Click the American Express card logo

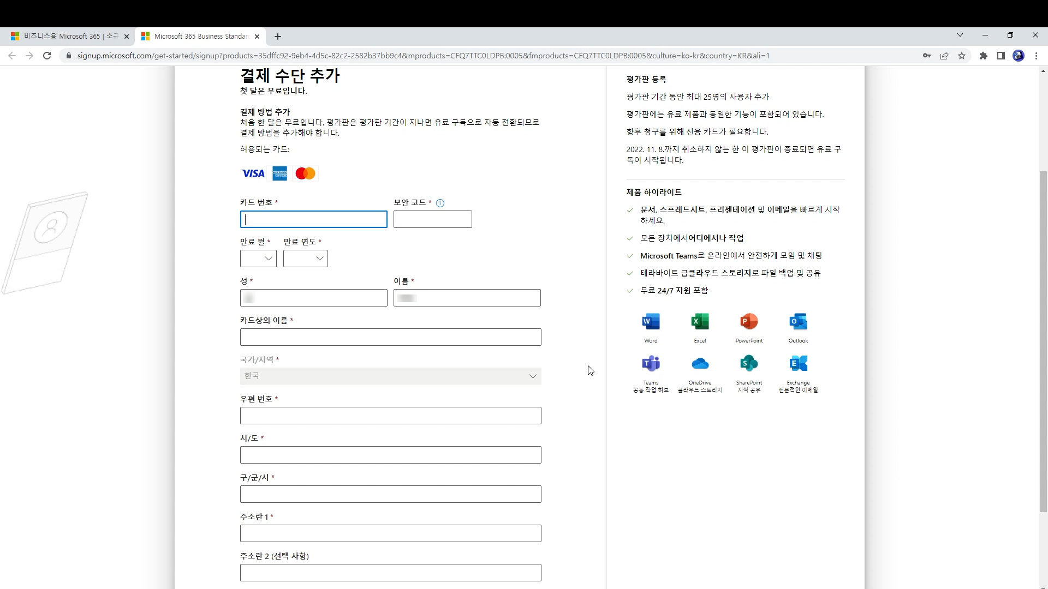pos(279,173)
